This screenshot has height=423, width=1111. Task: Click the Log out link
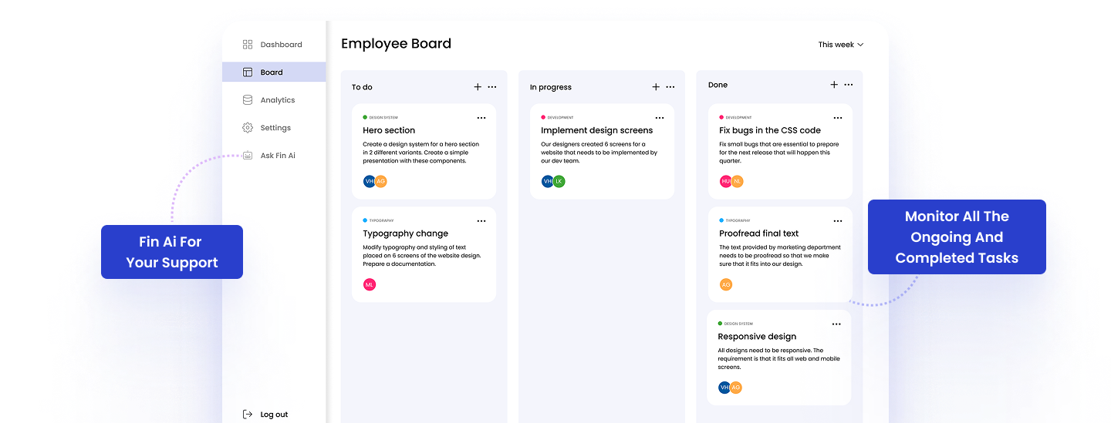[274, 415]
